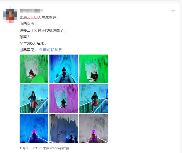The width and height of the screenshot is (182, 153).
Task: Open the post options chevron dropdown
Action: (x=173, y=11)
